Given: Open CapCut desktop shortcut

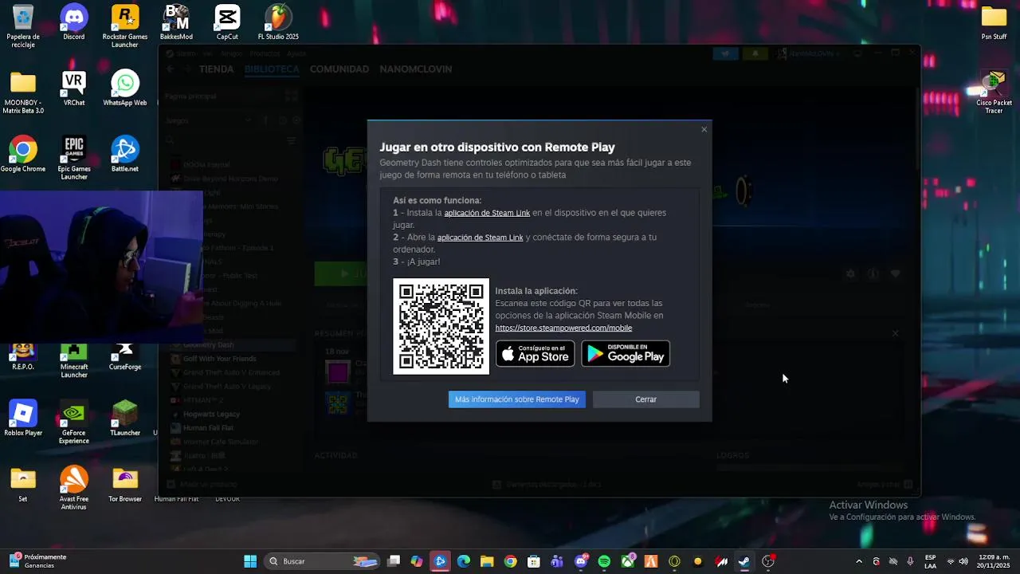Looking at the screenshot, I should pyautogui.click(x=227, y=22).
